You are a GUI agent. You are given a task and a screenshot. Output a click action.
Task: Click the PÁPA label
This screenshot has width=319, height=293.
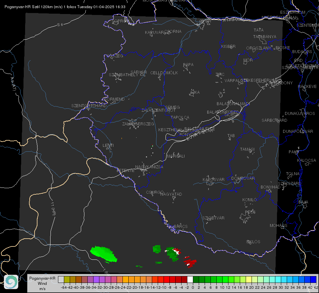tap(188, 65)
